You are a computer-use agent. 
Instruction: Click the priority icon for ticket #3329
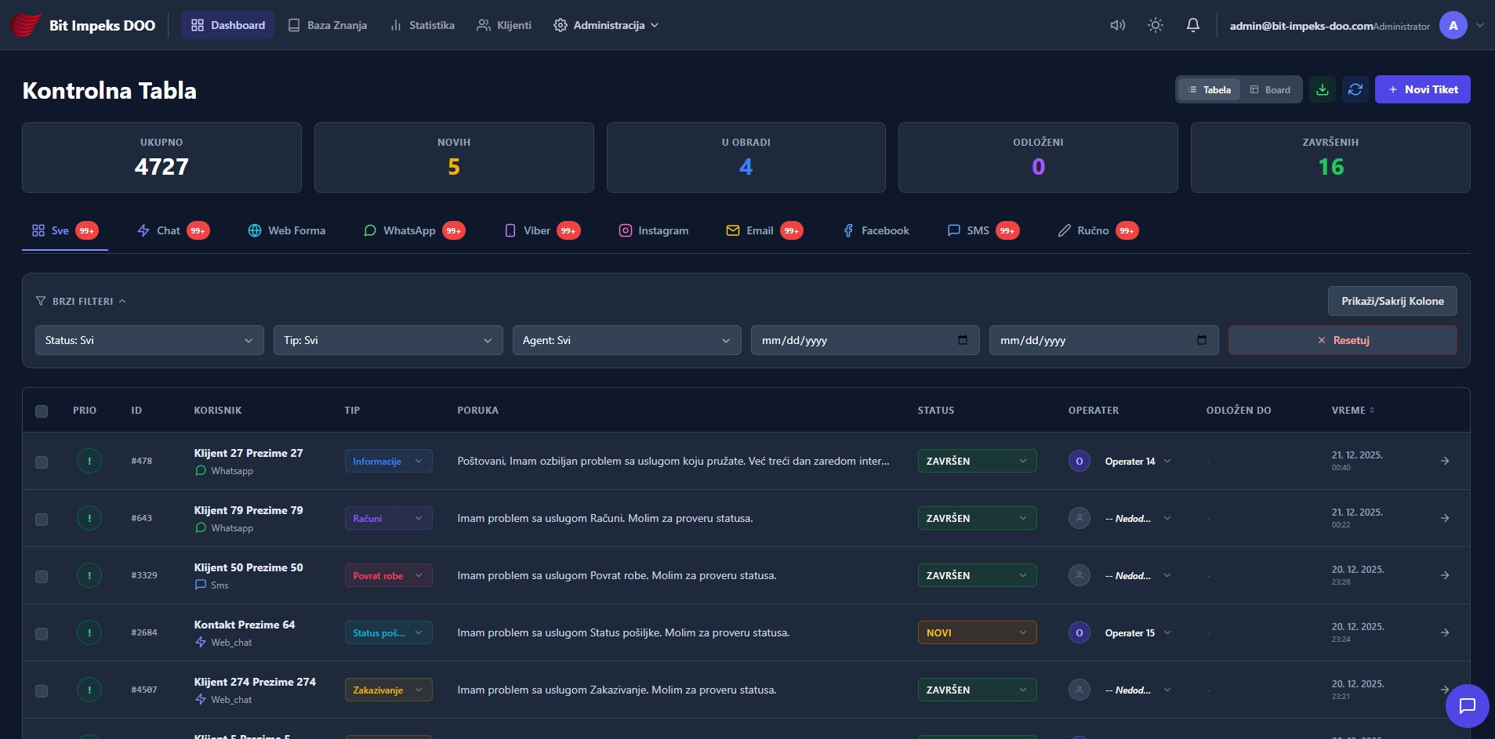tap(89, 574)
